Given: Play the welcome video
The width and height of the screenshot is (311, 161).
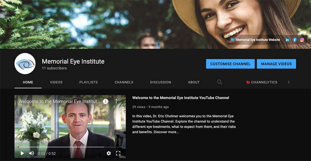Looking at the screenshot, I should click(x=22, y=153).
